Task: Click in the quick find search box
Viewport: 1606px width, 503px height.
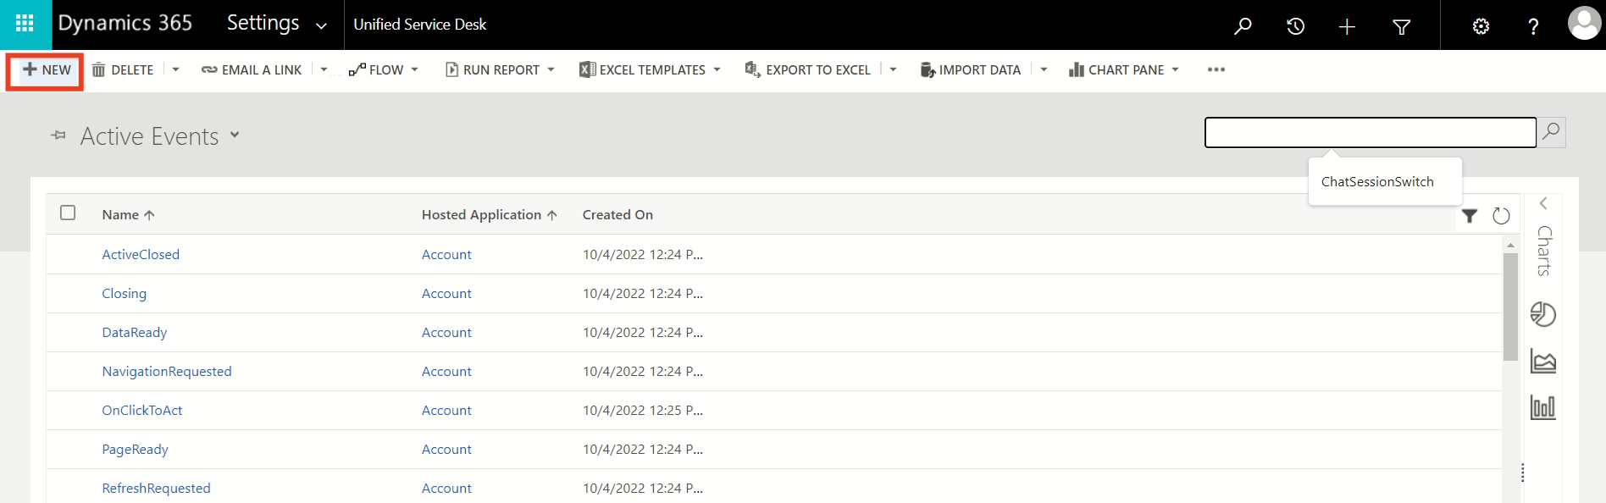Action: pos(1370,132)
